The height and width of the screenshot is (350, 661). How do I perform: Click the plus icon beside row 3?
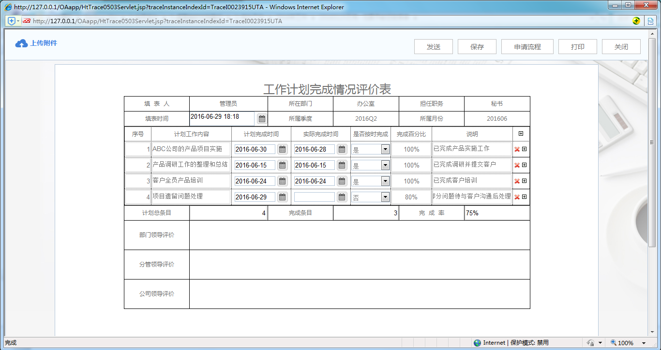point(523,181)
